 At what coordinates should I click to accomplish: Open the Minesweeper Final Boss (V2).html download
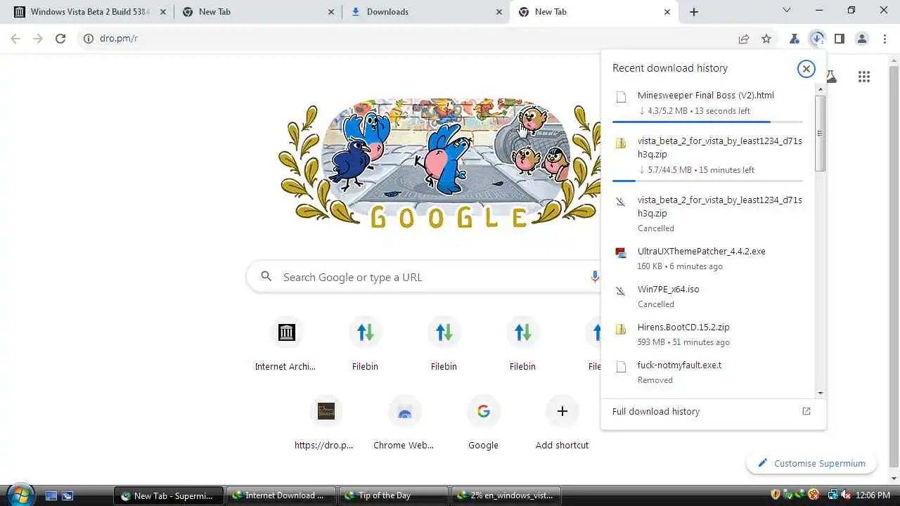pos(709,103)
